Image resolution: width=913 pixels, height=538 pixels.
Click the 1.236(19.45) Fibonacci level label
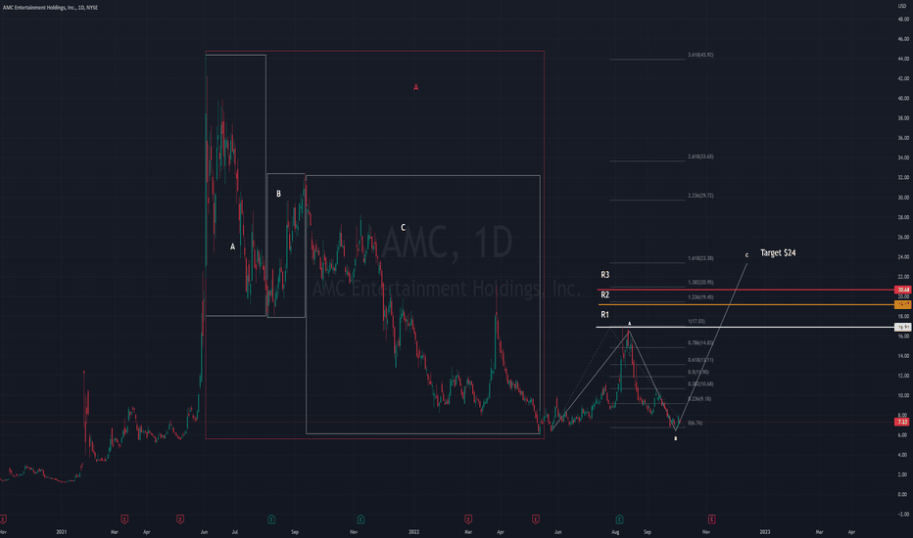click(x=700, y=297)
